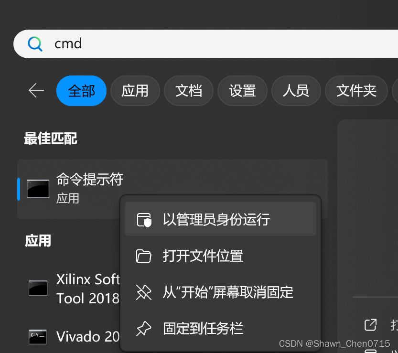Click the Command Prompt black window icon

38,189
